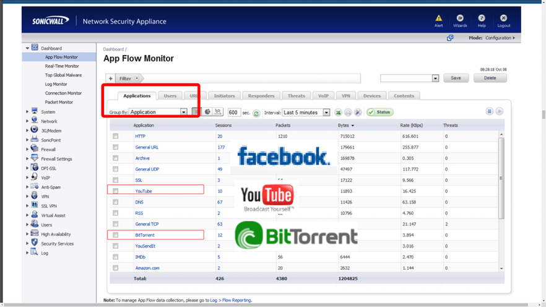Viewport: 546px width, 307px height.
Task: Switch to the Contents tab
Action: click(404, 96)
